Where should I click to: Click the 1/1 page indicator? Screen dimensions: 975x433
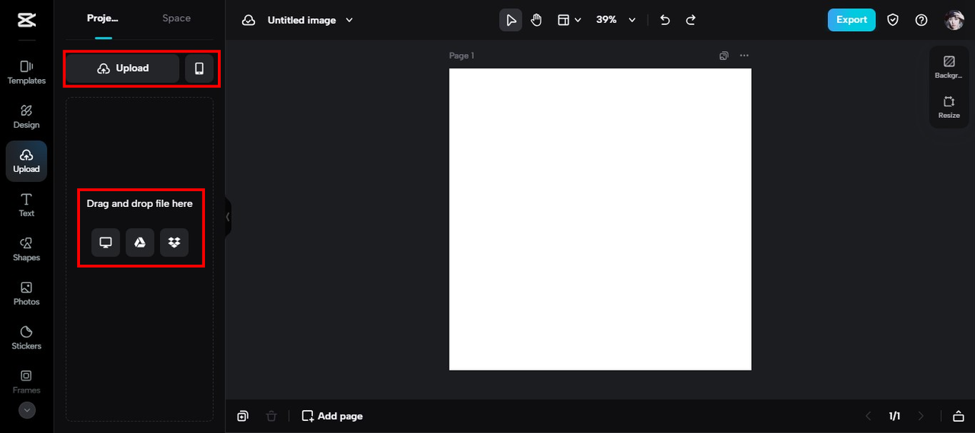tap(894, 416)
